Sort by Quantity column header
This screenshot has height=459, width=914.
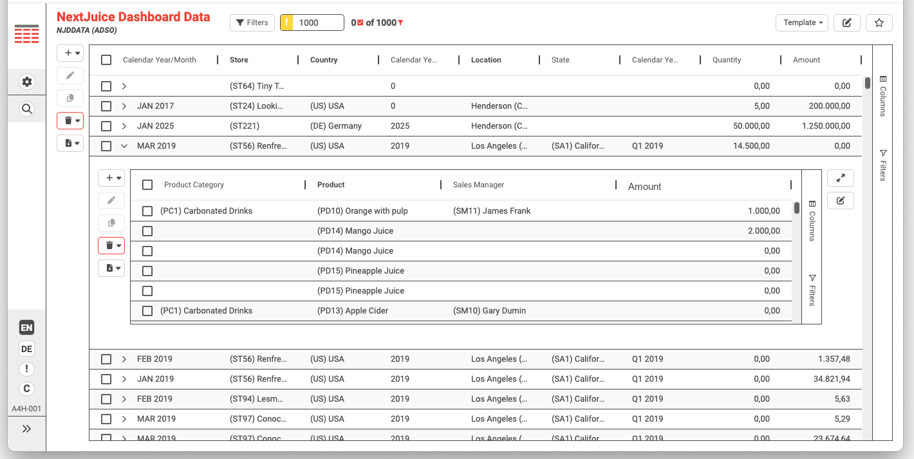point(727,60)
